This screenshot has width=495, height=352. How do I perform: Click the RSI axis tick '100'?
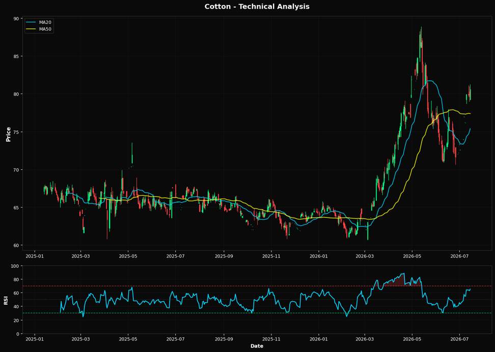point(15,266)
